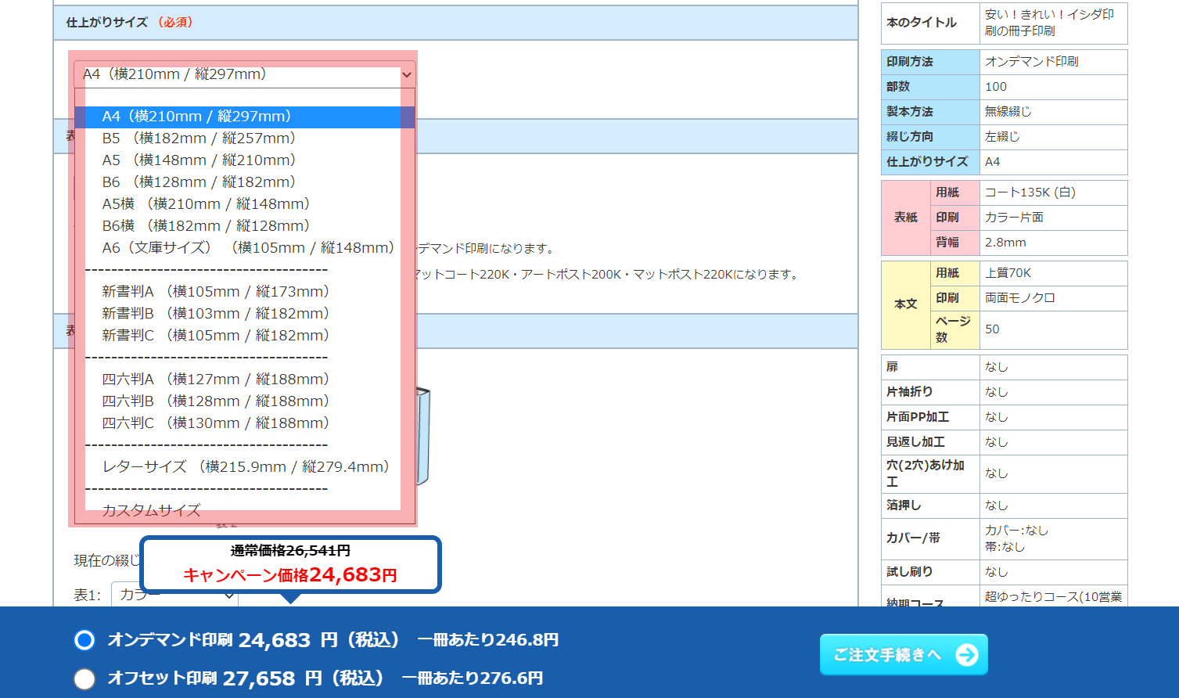The image size is (1179, 698).
Task: Select オンデマンド印刷 radio button
Action: [84, 640]
